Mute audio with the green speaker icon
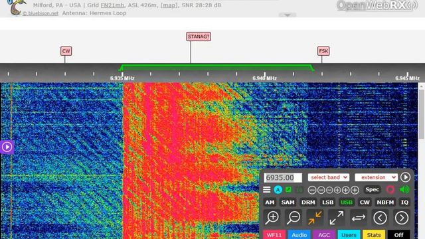This screenshot has height=239, width=425. coord(404,189)
